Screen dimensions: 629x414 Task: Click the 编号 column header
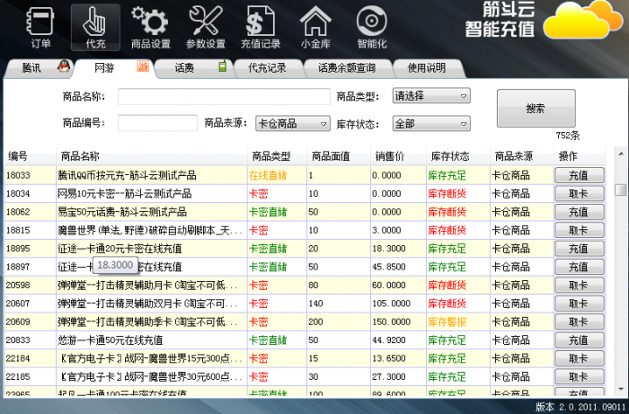30,156
